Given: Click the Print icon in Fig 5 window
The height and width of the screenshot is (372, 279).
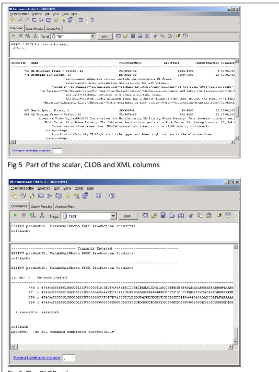Looking at the screenshot, I should pyautogui.click(x=140, y=36).
